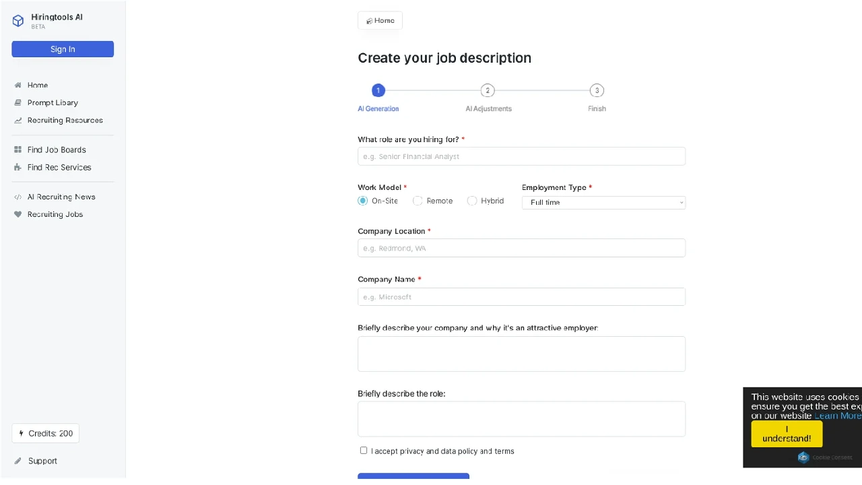Click the Home button above the title
Viewport: 862px width, 485px height.
point(380,21)
